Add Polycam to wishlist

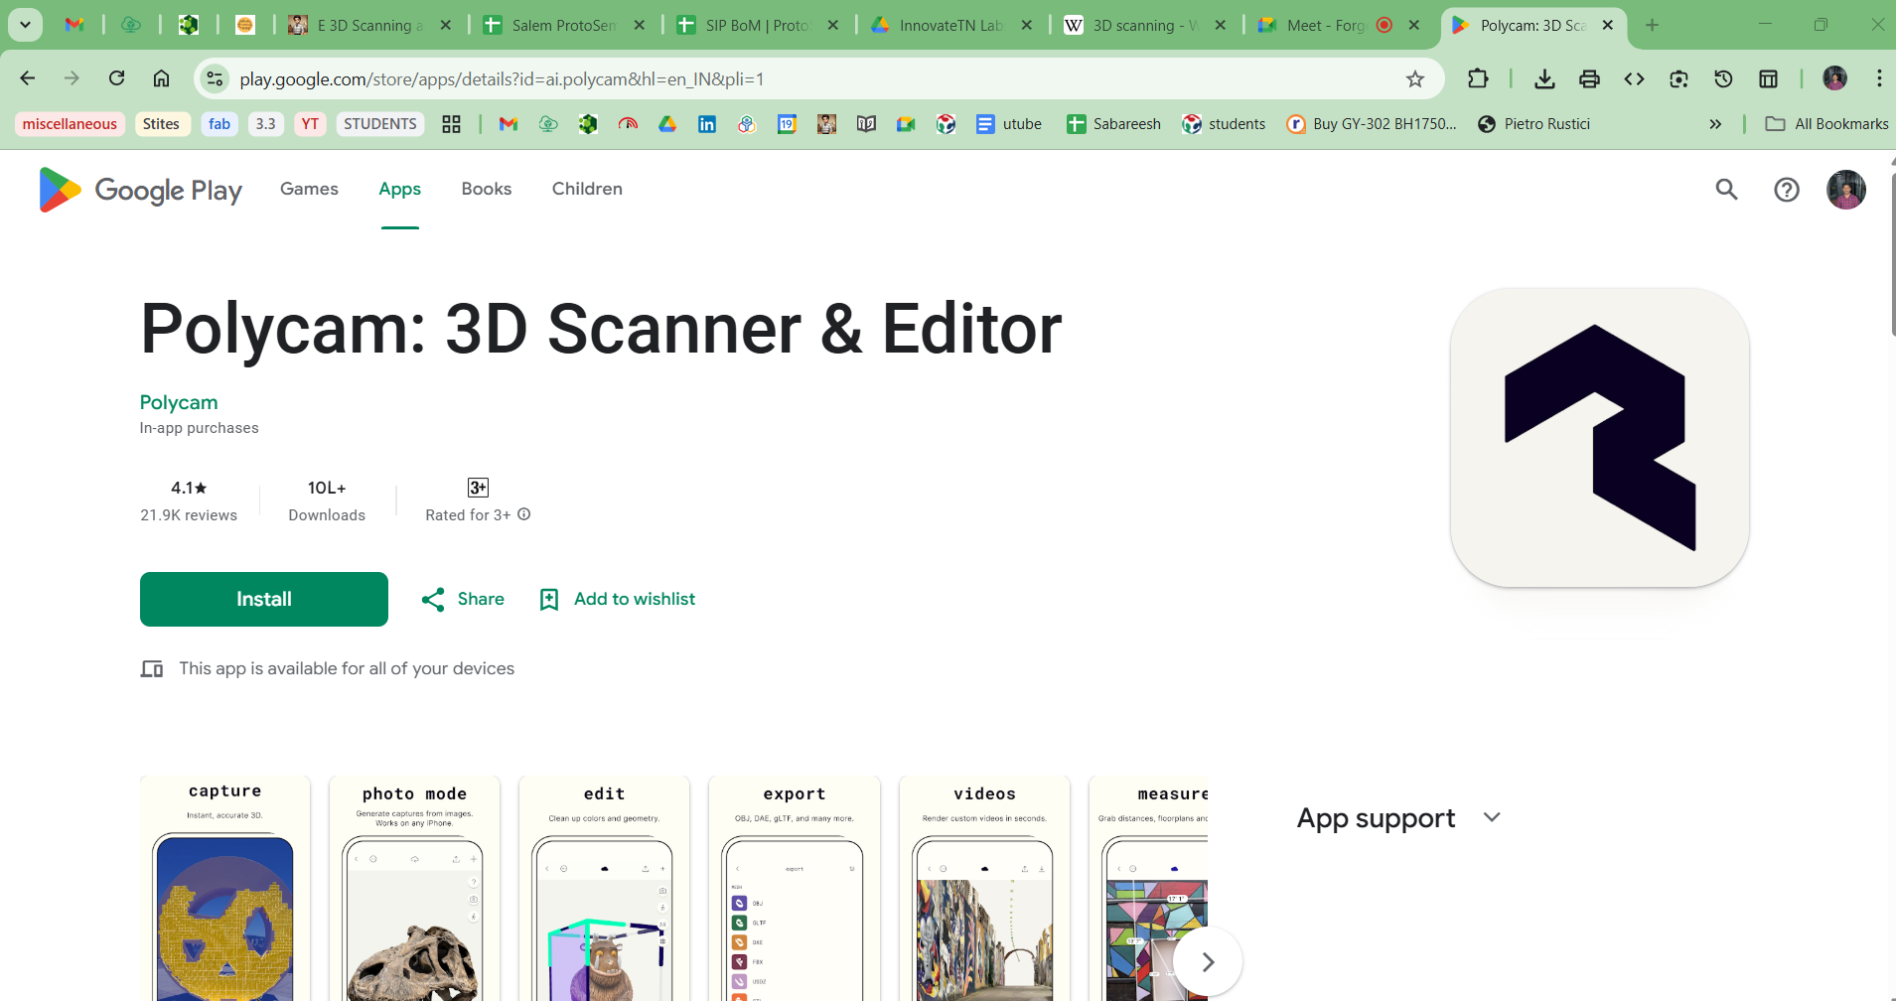(617, 599)
